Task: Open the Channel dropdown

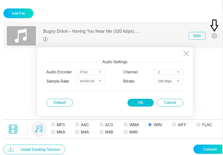Action: [168, 72]
